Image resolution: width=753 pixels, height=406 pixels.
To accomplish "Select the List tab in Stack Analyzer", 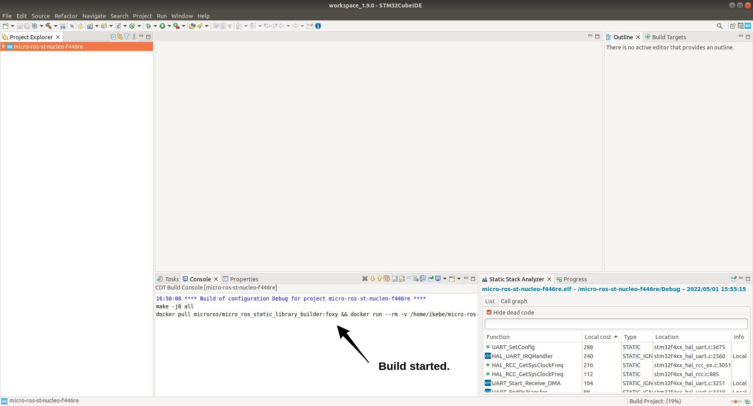I will [x=490, y=301].
